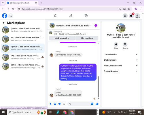Click the Facebook search magnifier icon
Viewport: 144px width, 115px height.
(x=11, y=16)
